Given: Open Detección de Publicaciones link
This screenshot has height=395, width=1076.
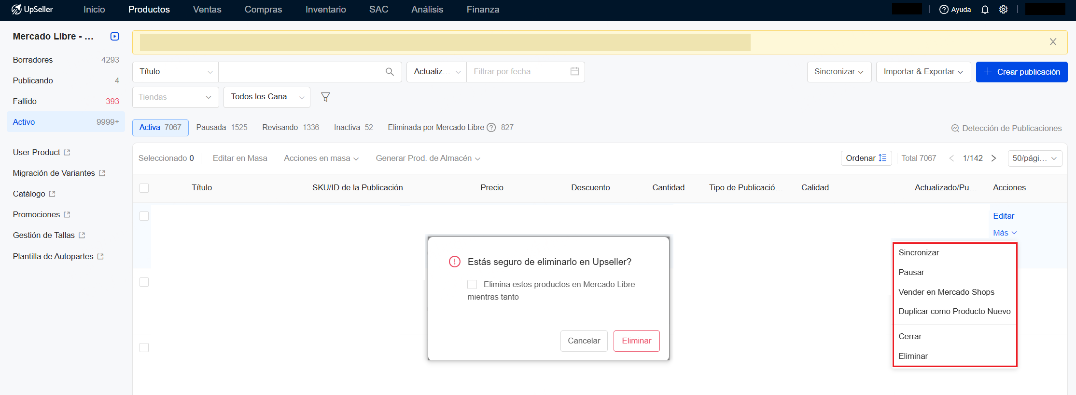Looking at the screenshot, I should pos(1006,128).
